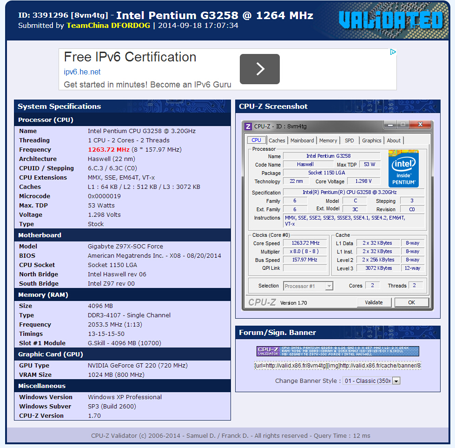Click the CPU-Z Validator forum banner image
The height and width of the screenshot is (448, 455).
tap(338, 351)
